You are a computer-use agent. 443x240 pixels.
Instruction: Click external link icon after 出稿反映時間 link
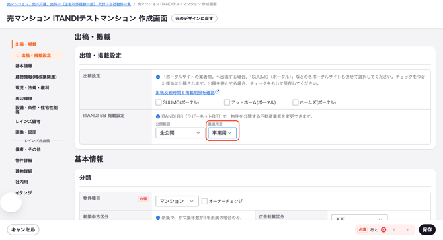click(217, 92)
